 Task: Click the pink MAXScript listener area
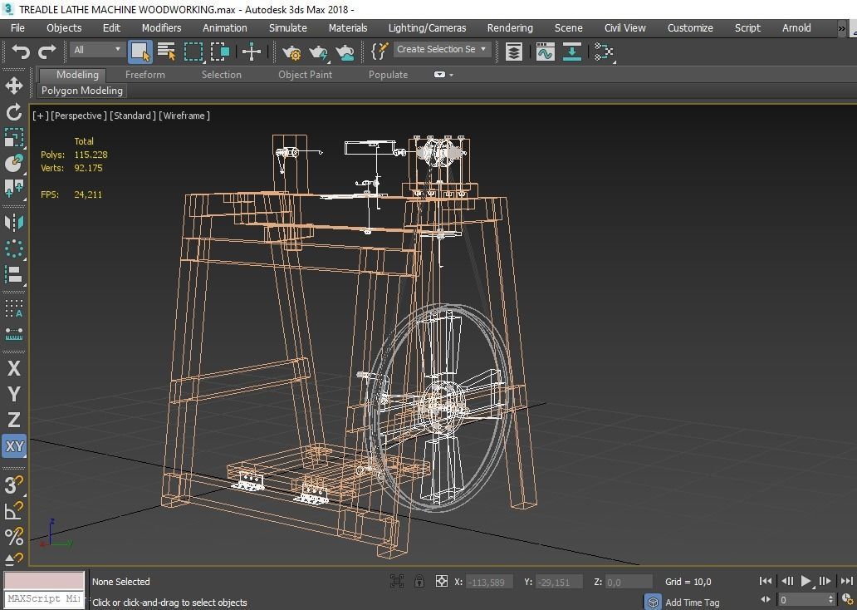point(44,580)
